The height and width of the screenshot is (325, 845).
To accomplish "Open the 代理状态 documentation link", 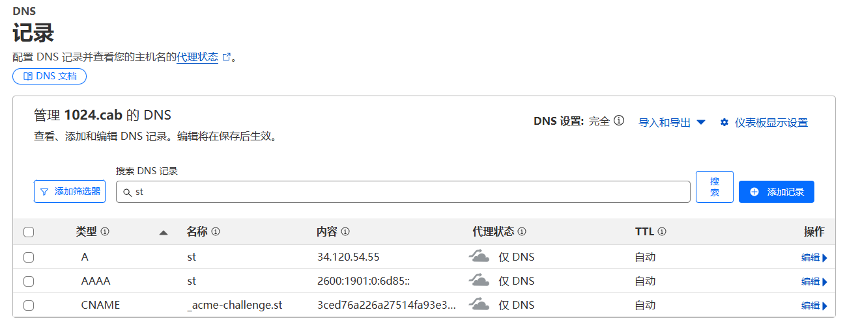I will 197,57.
